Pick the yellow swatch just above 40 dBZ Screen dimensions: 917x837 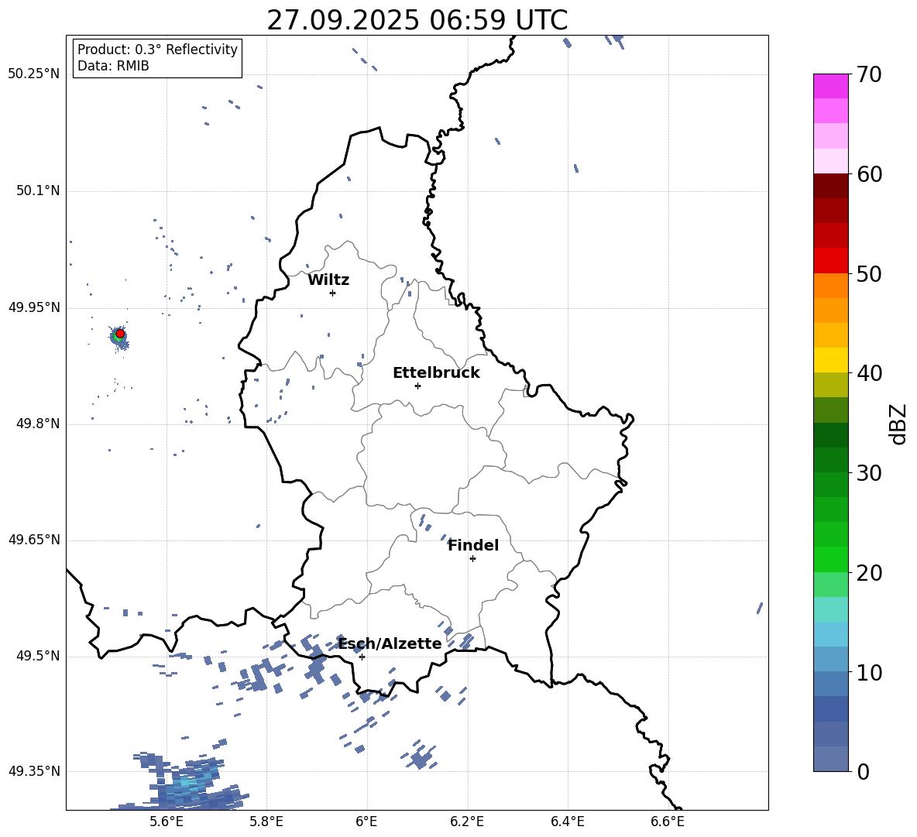point(831,360)
